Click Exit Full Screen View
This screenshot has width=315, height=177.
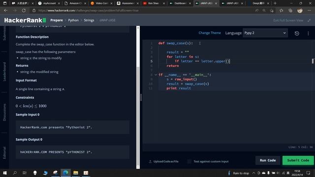288,20
